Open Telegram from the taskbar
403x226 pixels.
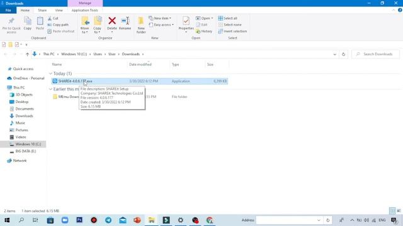click(108, 220)
